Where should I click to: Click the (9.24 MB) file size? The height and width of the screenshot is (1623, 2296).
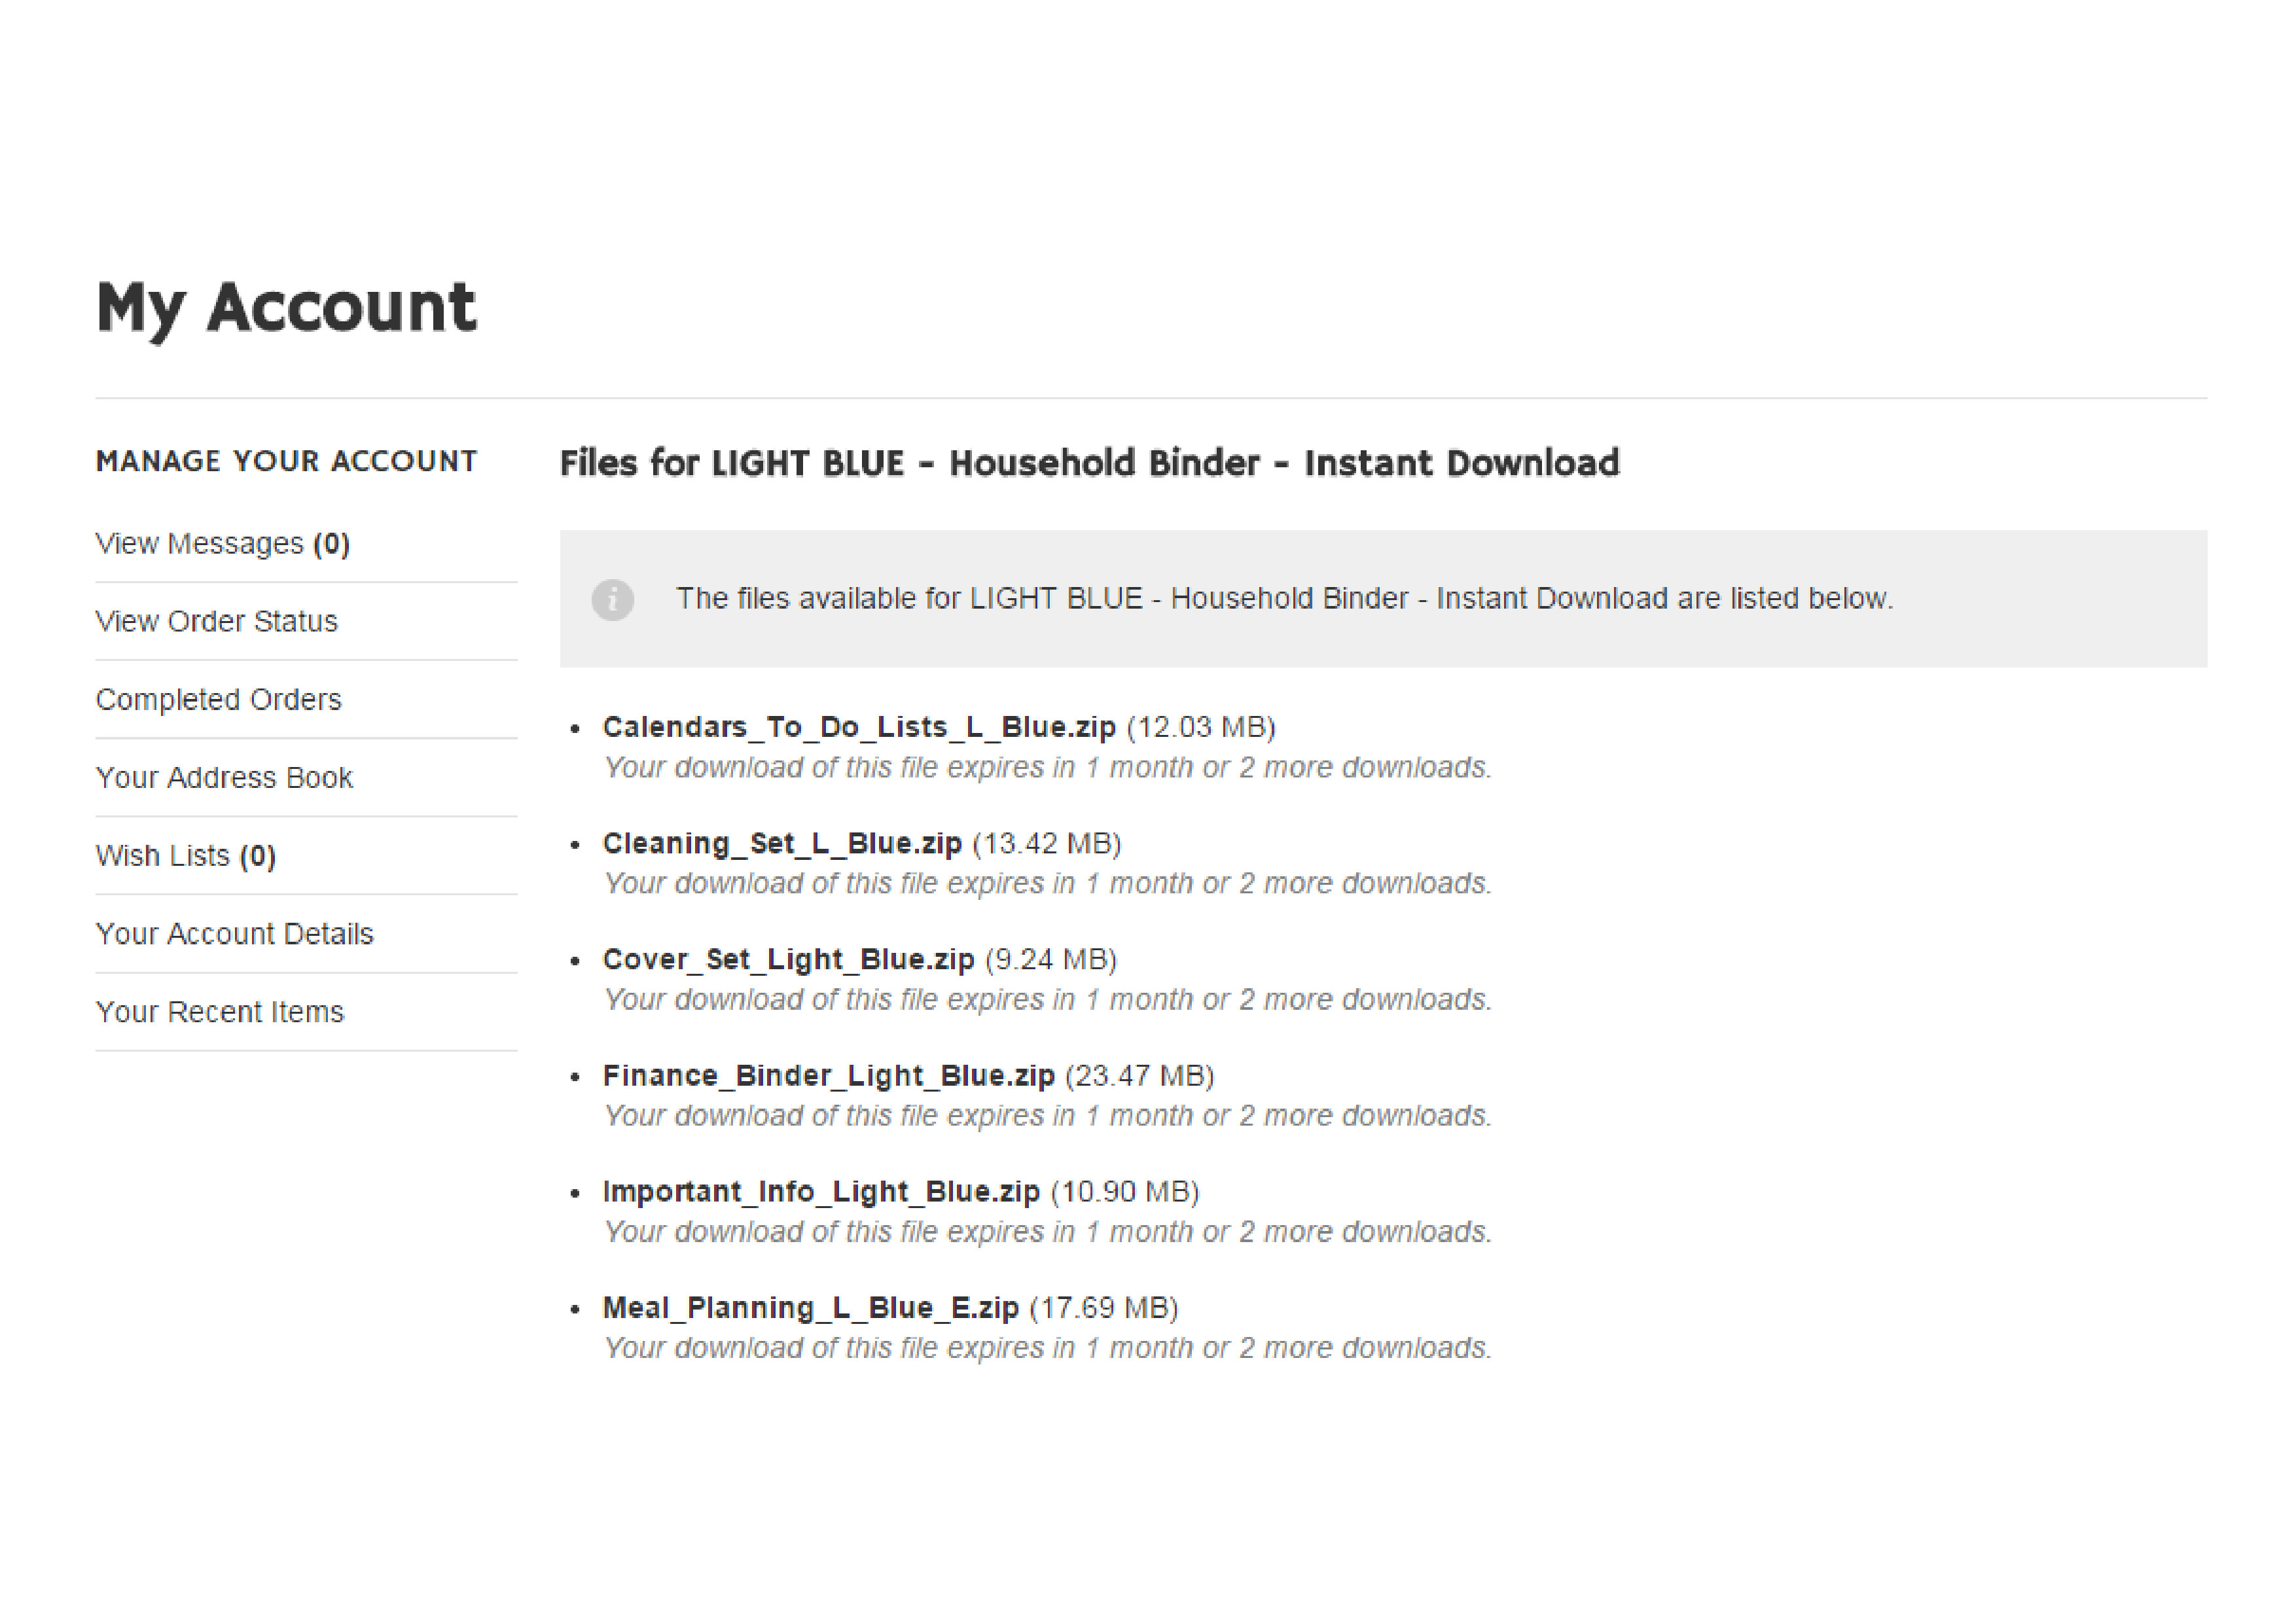[1051, 959]
